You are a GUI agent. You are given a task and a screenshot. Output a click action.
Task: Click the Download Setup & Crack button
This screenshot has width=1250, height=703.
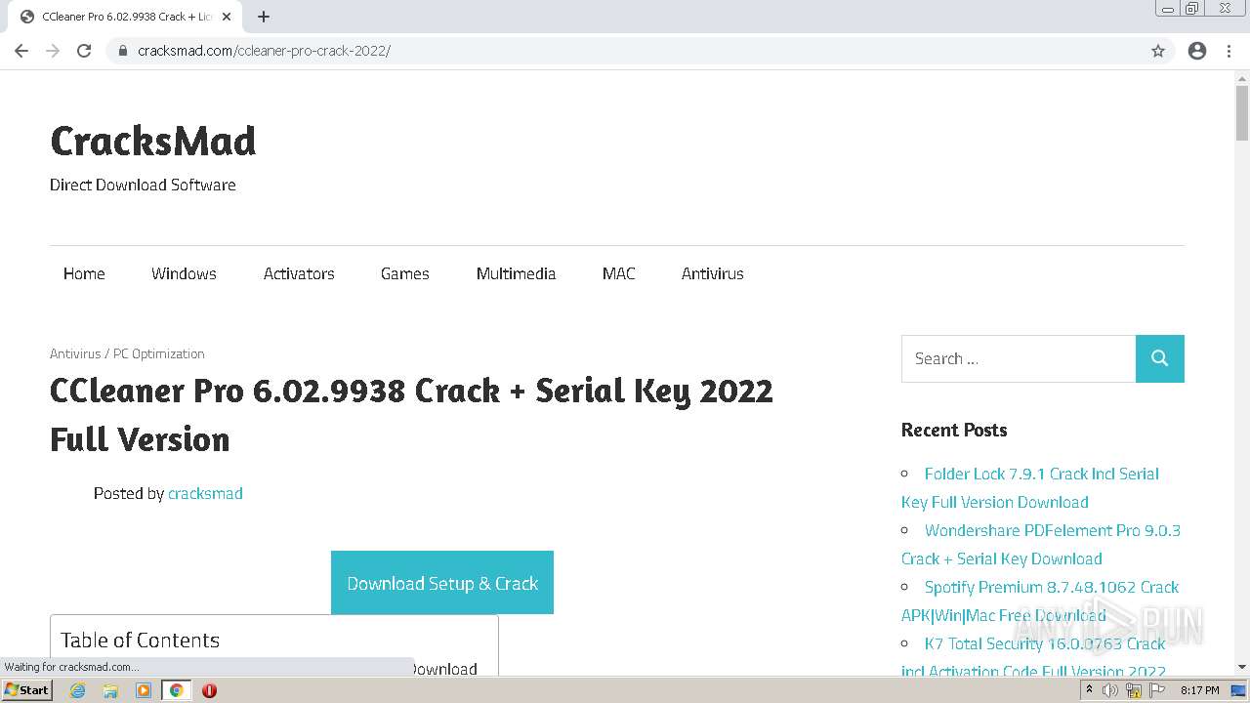point(442,583)
